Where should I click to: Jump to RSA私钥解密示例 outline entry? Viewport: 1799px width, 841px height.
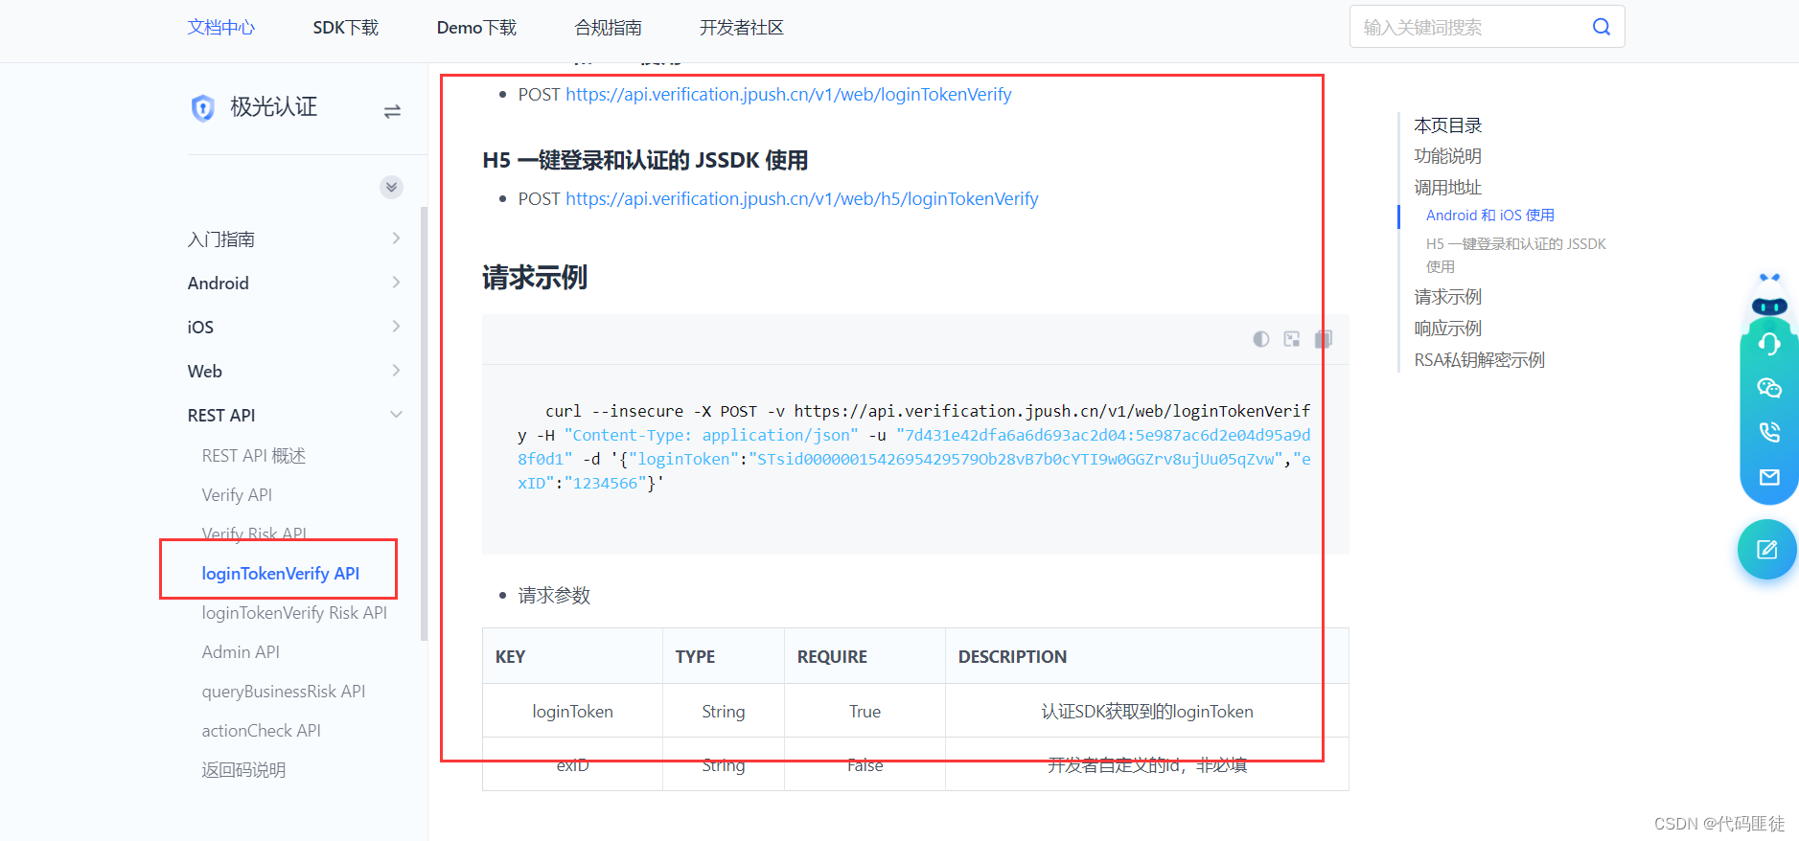coord(1480,360)
